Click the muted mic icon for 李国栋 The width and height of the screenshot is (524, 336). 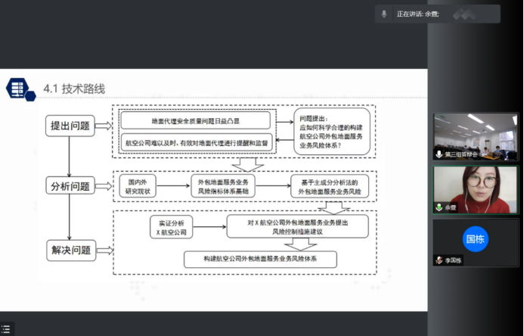pyautogui.click(x=439, y=260)
